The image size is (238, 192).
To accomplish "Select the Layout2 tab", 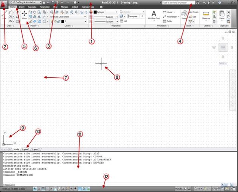I will pyautogui.click(x=36, y=149).
